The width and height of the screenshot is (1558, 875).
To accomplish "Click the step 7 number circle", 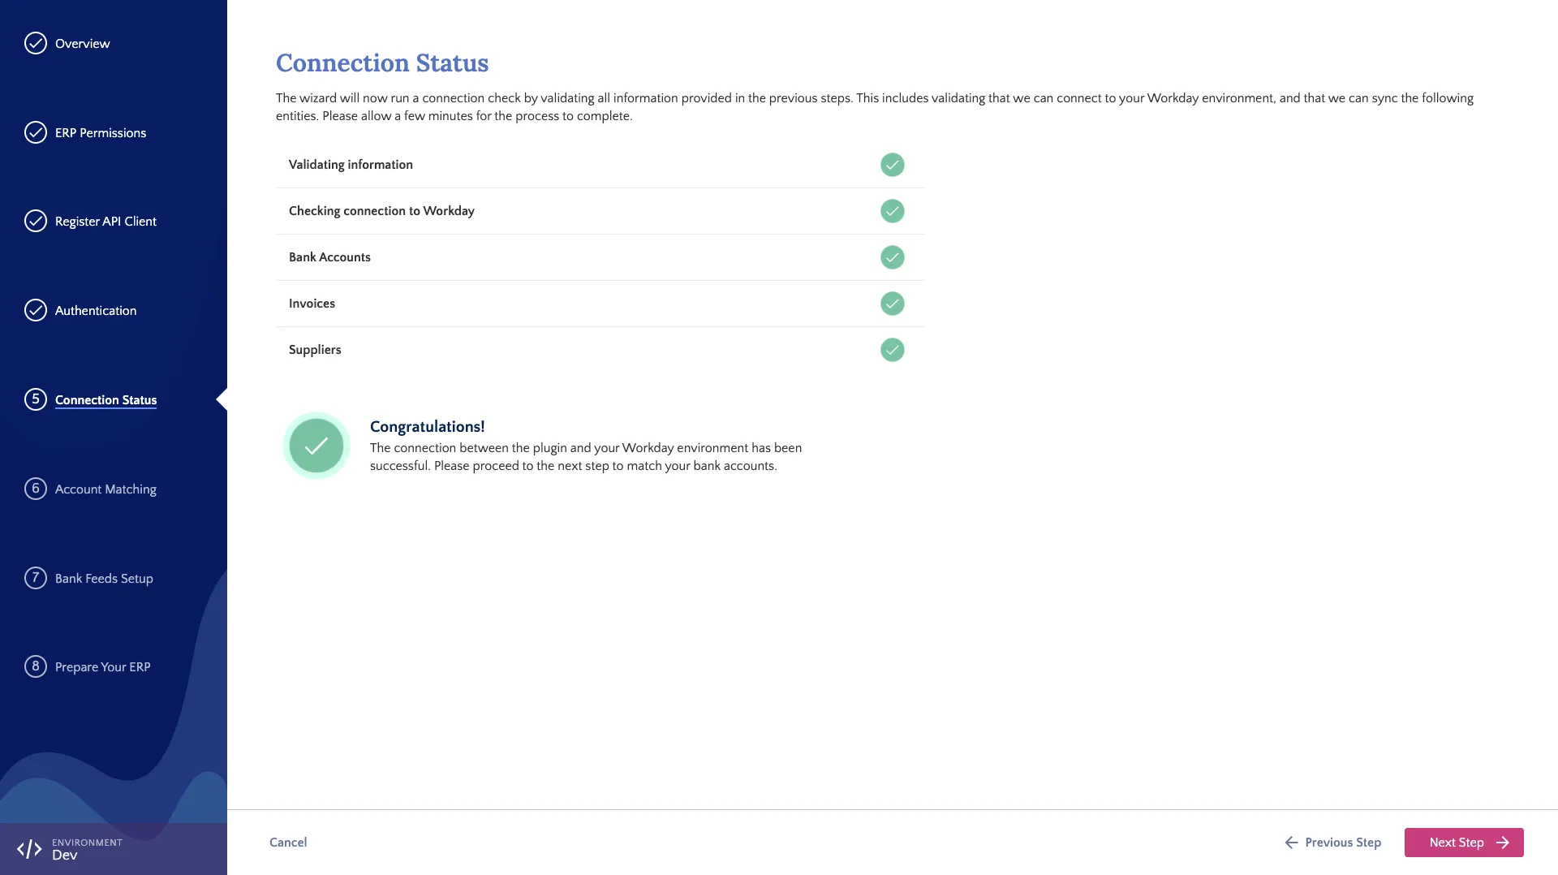I will coord(36,578).
